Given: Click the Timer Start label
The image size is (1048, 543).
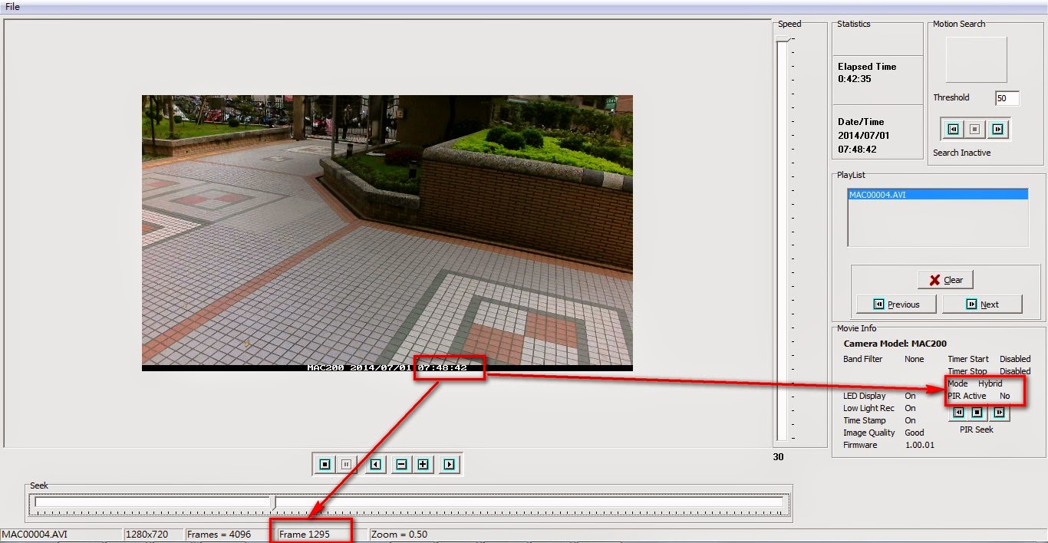Looking at the screenshot, I should (968, 359).
